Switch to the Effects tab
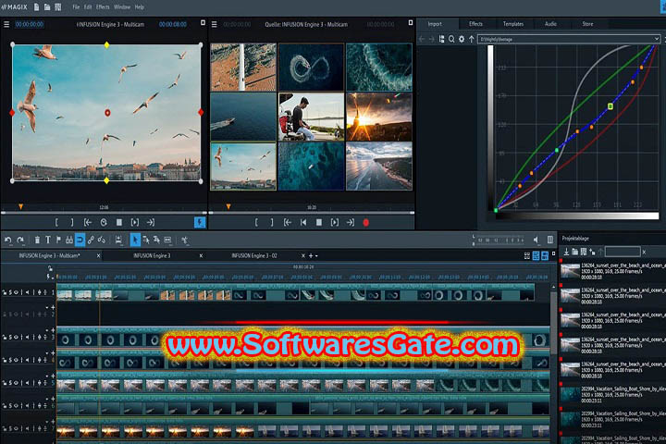This screenshot has width=666, height=444. pyautogui.click(x=475, y=24)
